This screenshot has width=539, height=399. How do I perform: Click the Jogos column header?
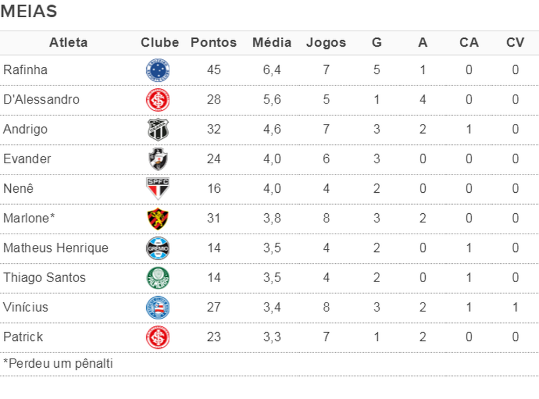coord(326,43)
